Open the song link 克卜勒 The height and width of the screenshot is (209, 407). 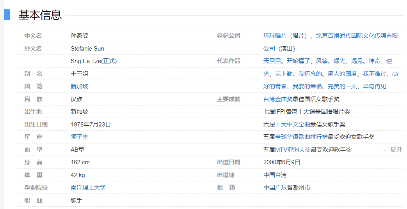pos(284,74)
